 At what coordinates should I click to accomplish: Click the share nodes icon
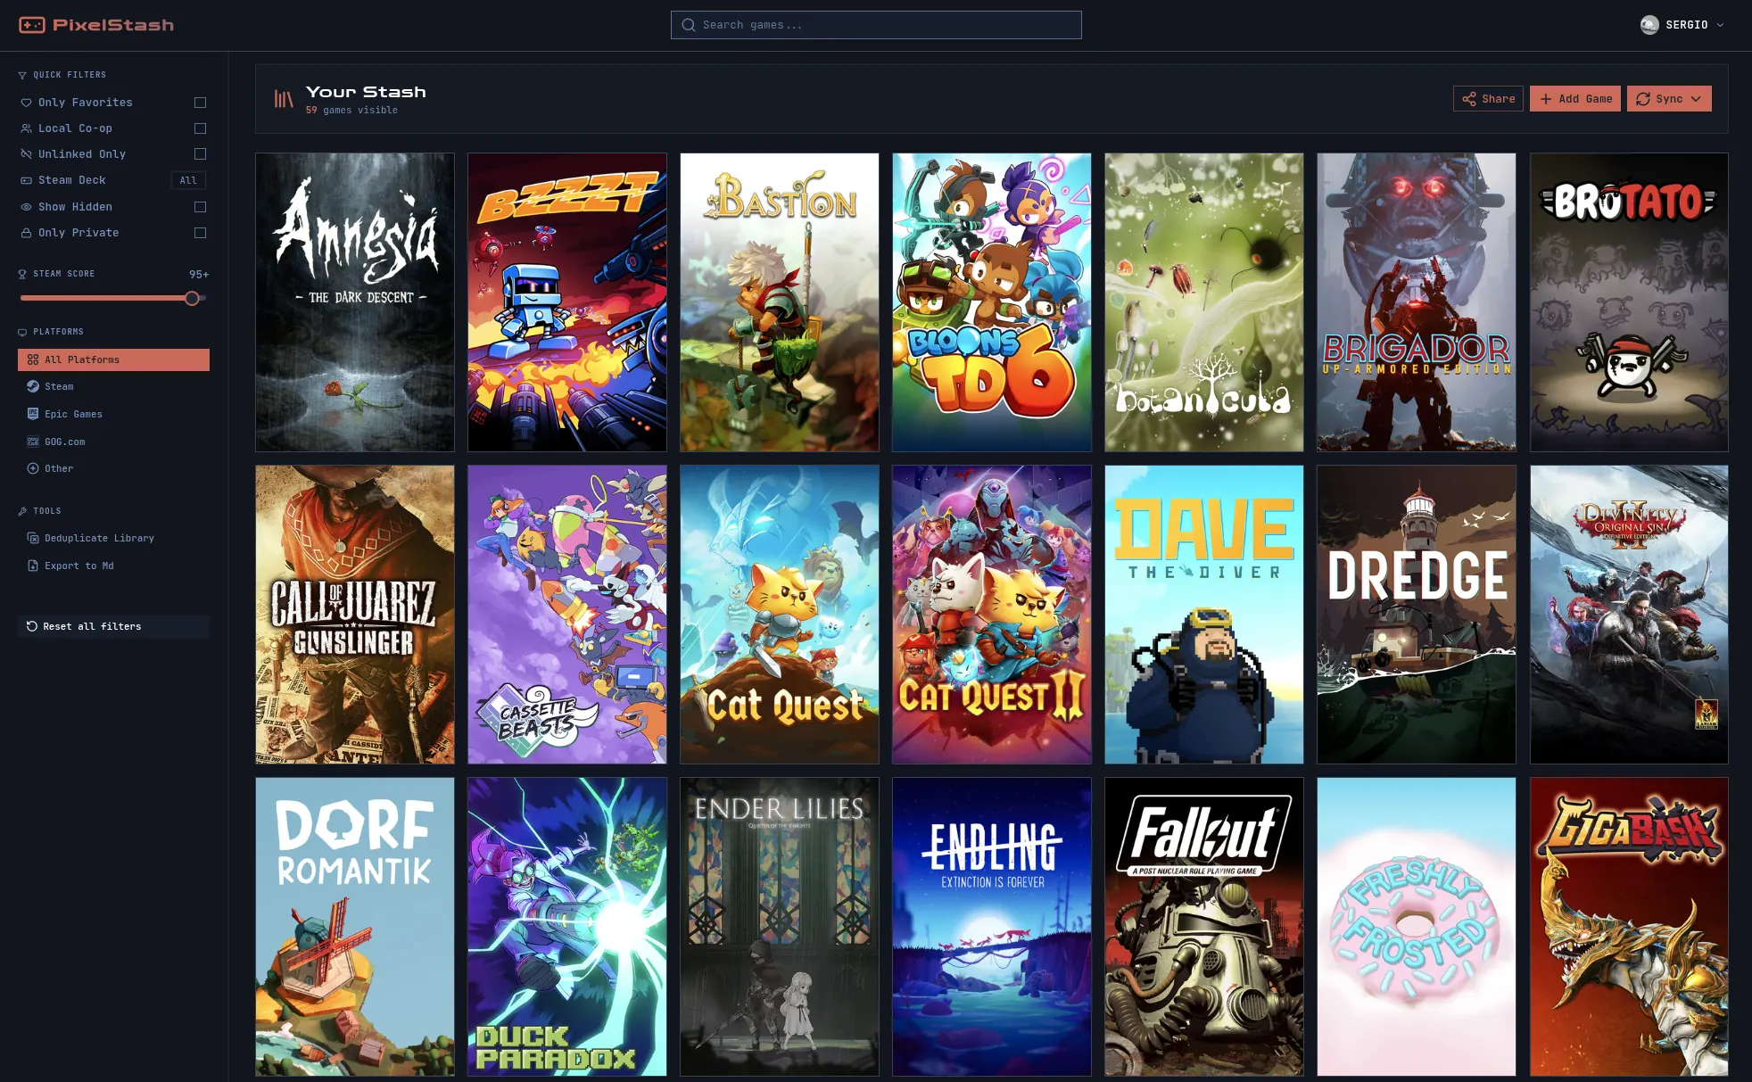[x=1469, y=99]
